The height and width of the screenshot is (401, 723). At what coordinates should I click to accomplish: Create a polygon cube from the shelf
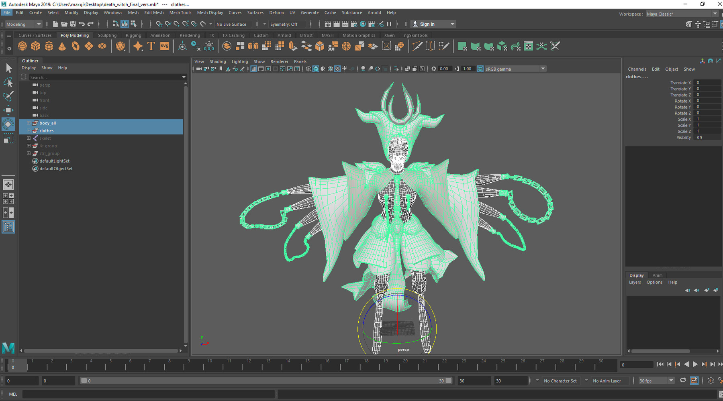[36, 46]
